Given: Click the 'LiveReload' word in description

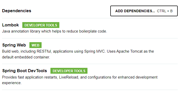Looking at the screenshot, I should click(x=69, y=77).
